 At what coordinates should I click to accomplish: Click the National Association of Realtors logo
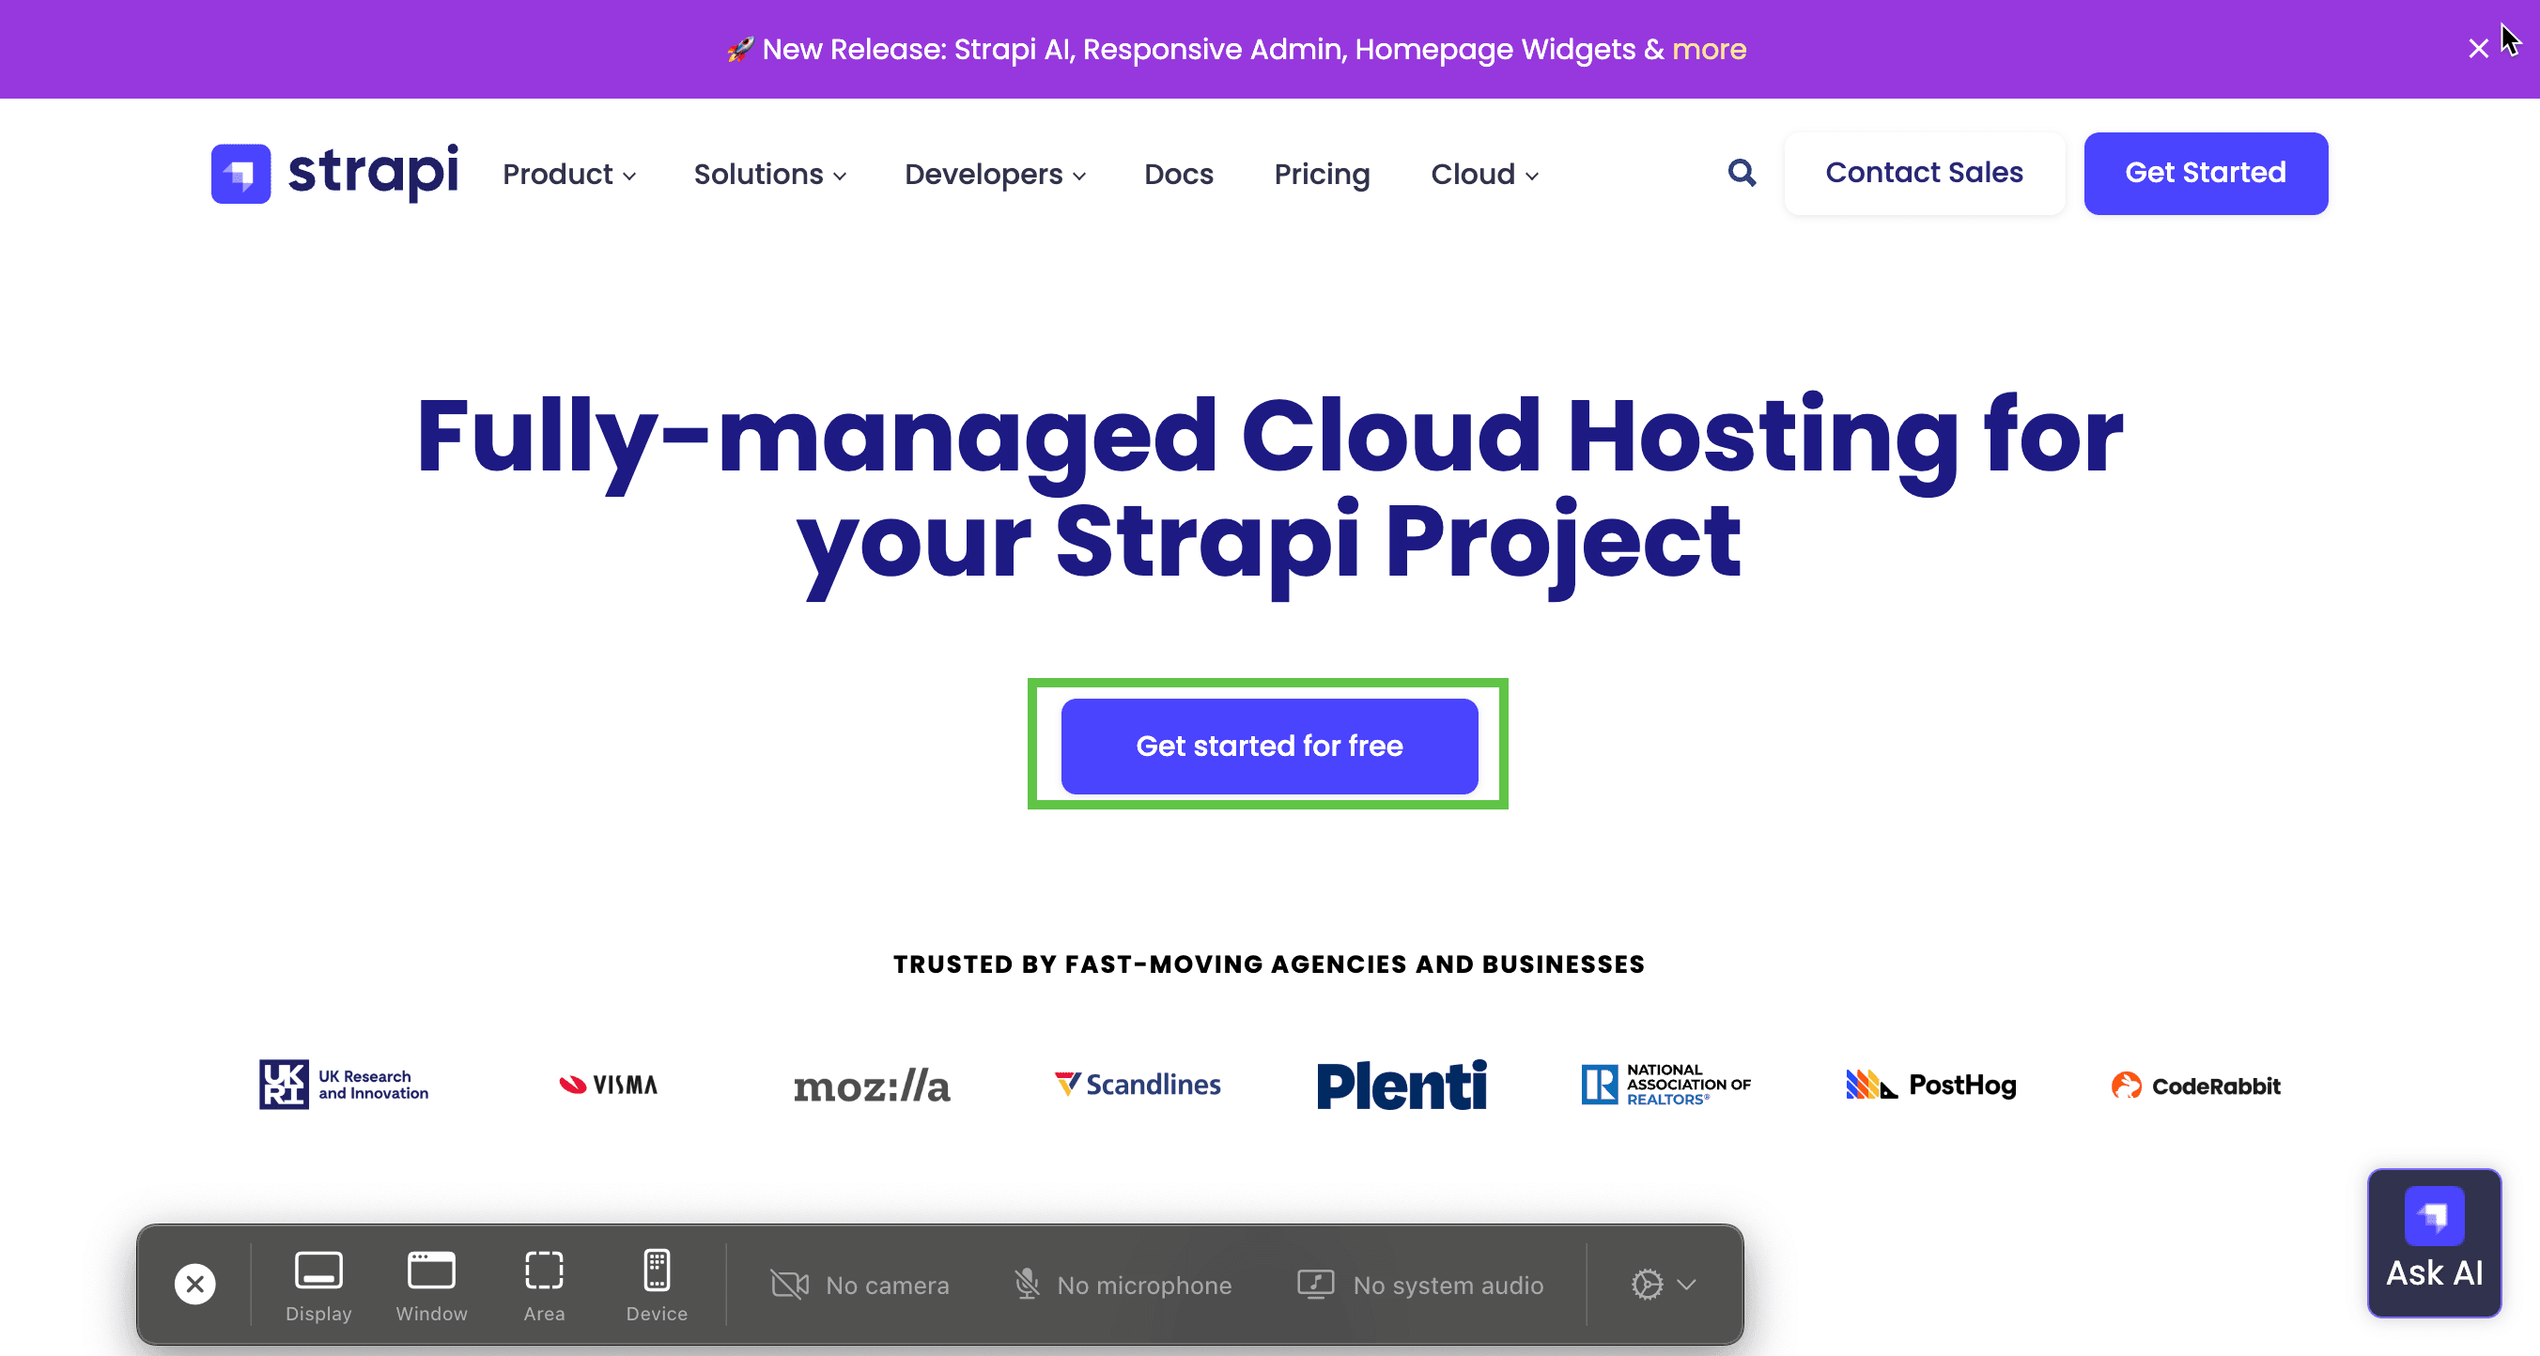click(x=1665, y=1084)
